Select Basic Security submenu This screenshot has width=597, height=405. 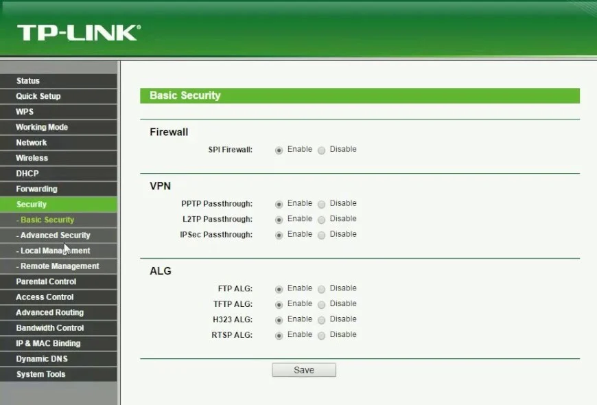click(58, 220)
